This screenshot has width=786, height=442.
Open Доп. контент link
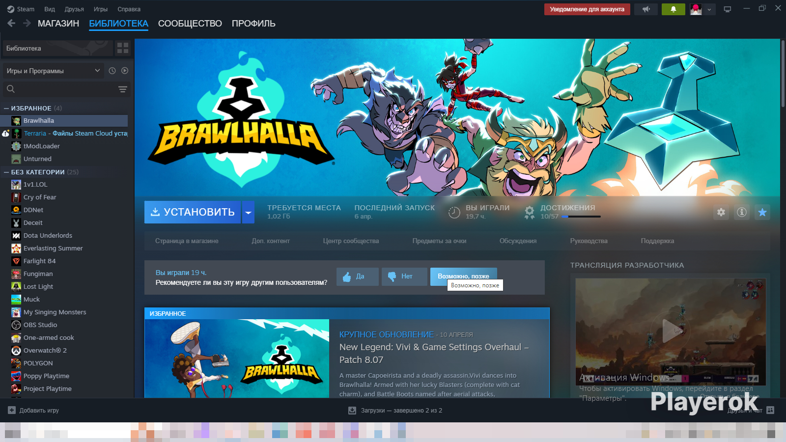[271, 241]
